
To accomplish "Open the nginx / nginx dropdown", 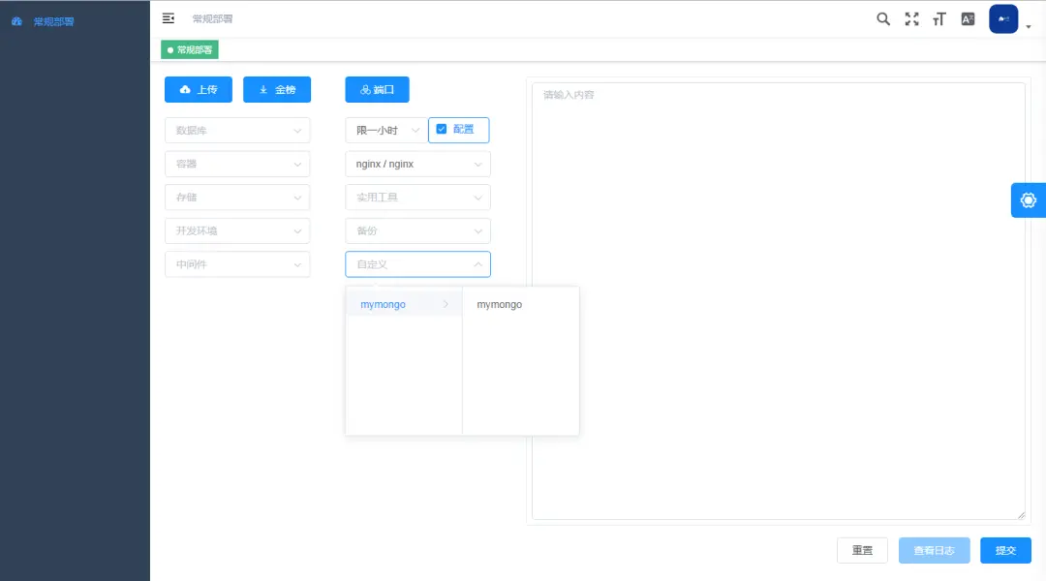I will (417, 164).
